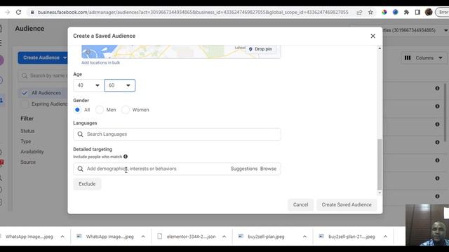Click the Search Languages input field
The image size is (449, 252).
tap(177, 134)
